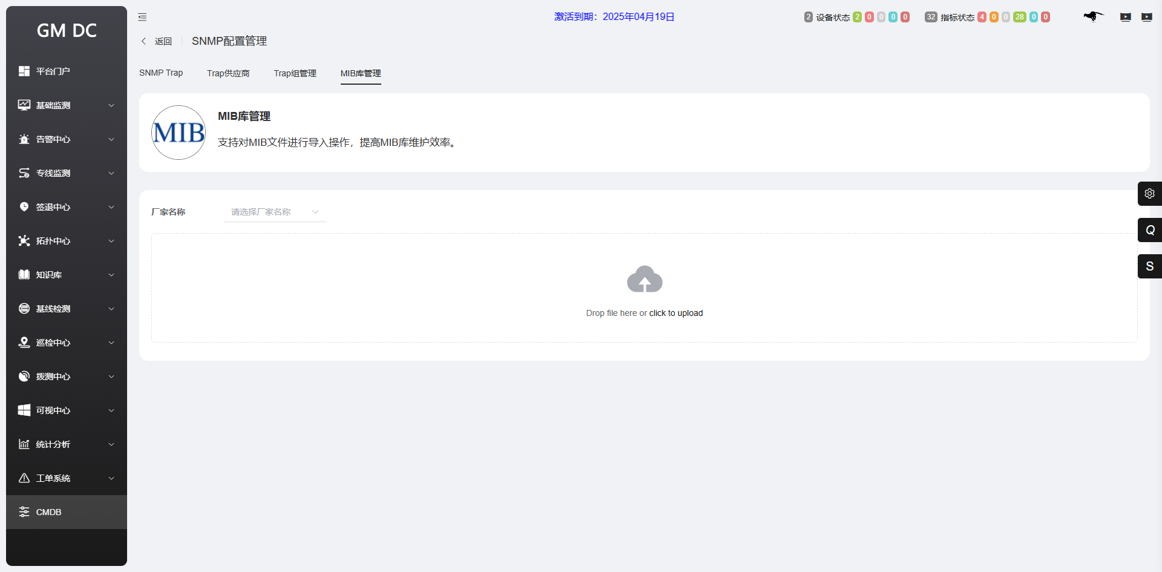
Task: Switch to the SNMP Trap tab
Action: (161, 73)
